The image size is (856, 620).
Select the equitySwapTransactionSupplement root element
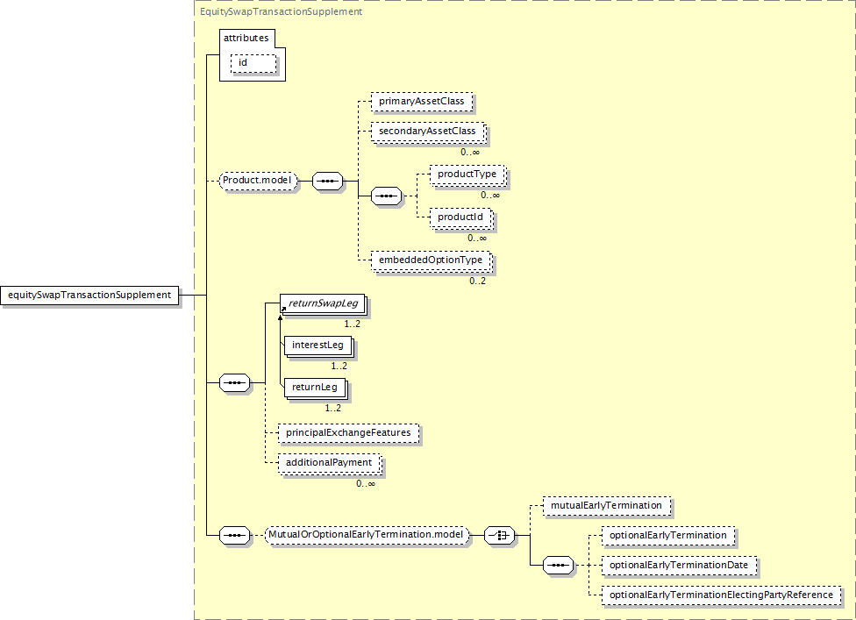tap(89, 295)
